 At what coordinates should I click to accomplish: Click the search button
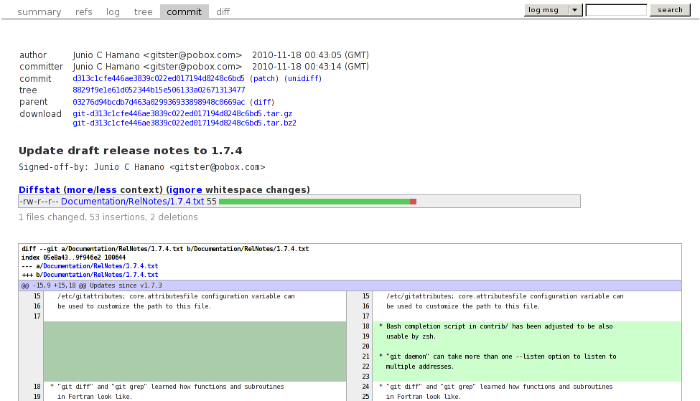[670, 10]
